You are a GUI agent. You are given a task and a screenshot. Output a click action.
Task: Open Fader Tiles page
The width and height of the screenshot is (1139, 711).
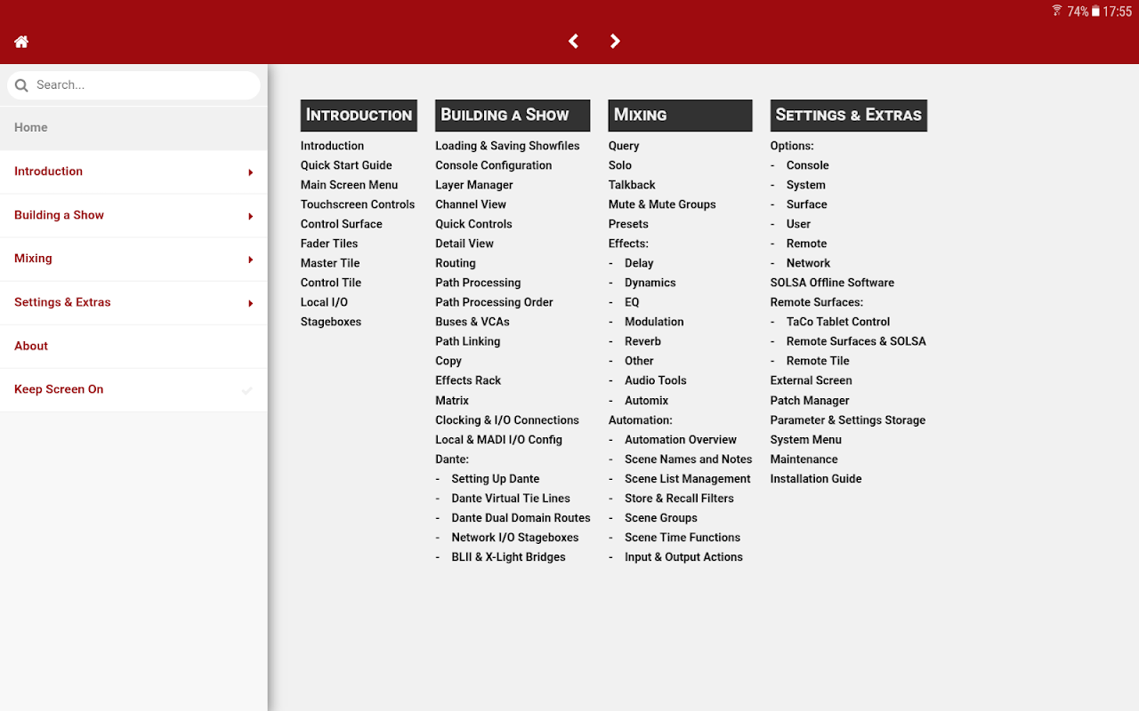point(329,244)
